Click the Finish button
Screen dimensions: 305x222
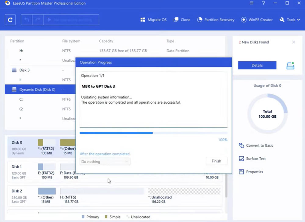(216, 161)
